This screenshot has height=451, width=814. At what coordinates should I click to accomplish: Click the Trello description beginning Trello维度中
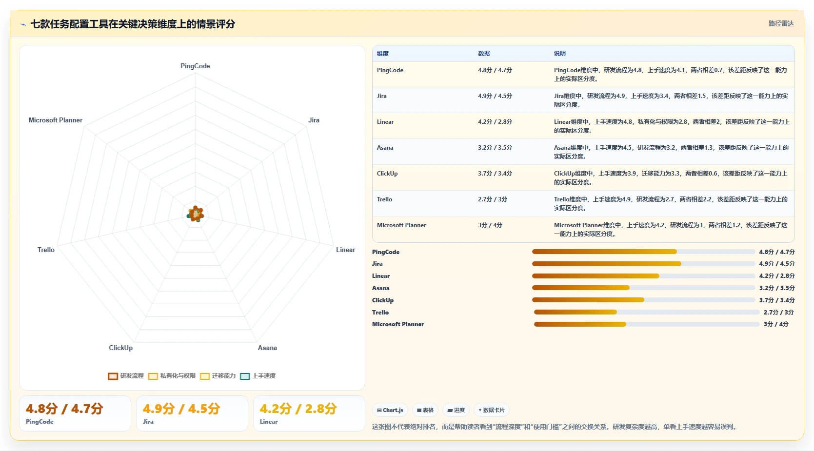671,204
